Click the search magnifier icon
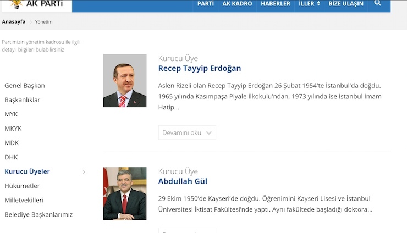 [378, 3]
